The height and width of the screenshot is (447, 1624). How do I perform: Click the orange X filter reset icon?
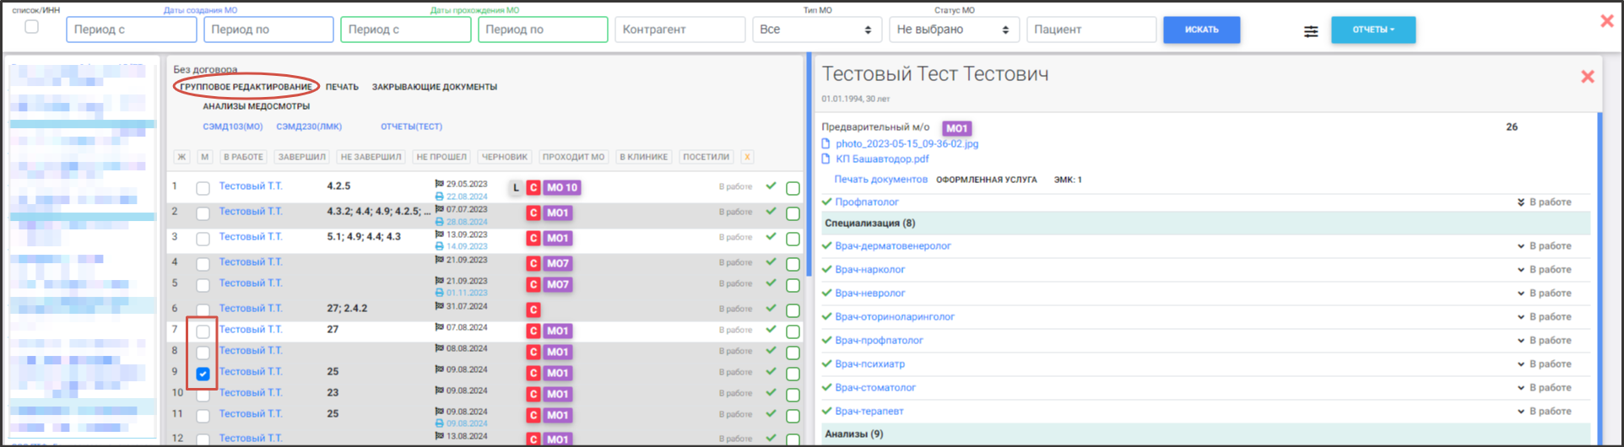coord(747,157)
